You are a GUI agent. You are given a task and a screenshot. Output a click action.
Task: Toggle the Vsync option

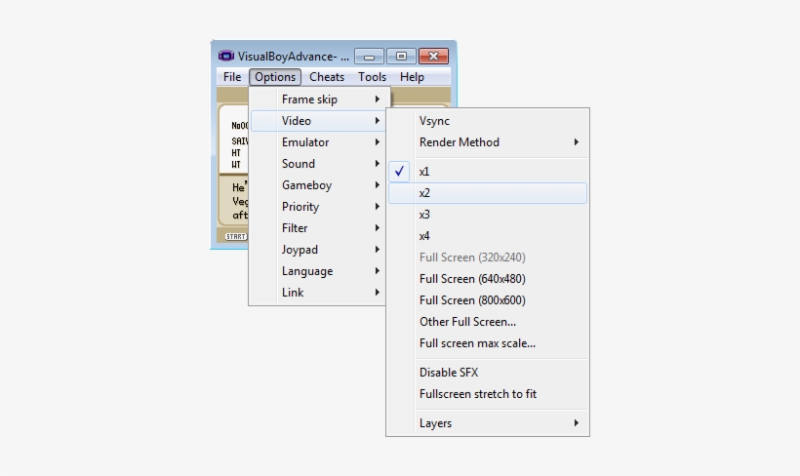(488, 121)
